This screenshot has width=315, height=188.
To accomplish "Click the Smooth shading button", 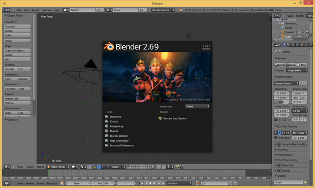I will click(x=10, y=69).
